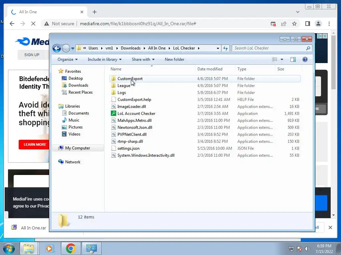The height and width of the screenshot is (255, 341).
Task: Select My Computer in navigation pane
Action: click(77, 148)
